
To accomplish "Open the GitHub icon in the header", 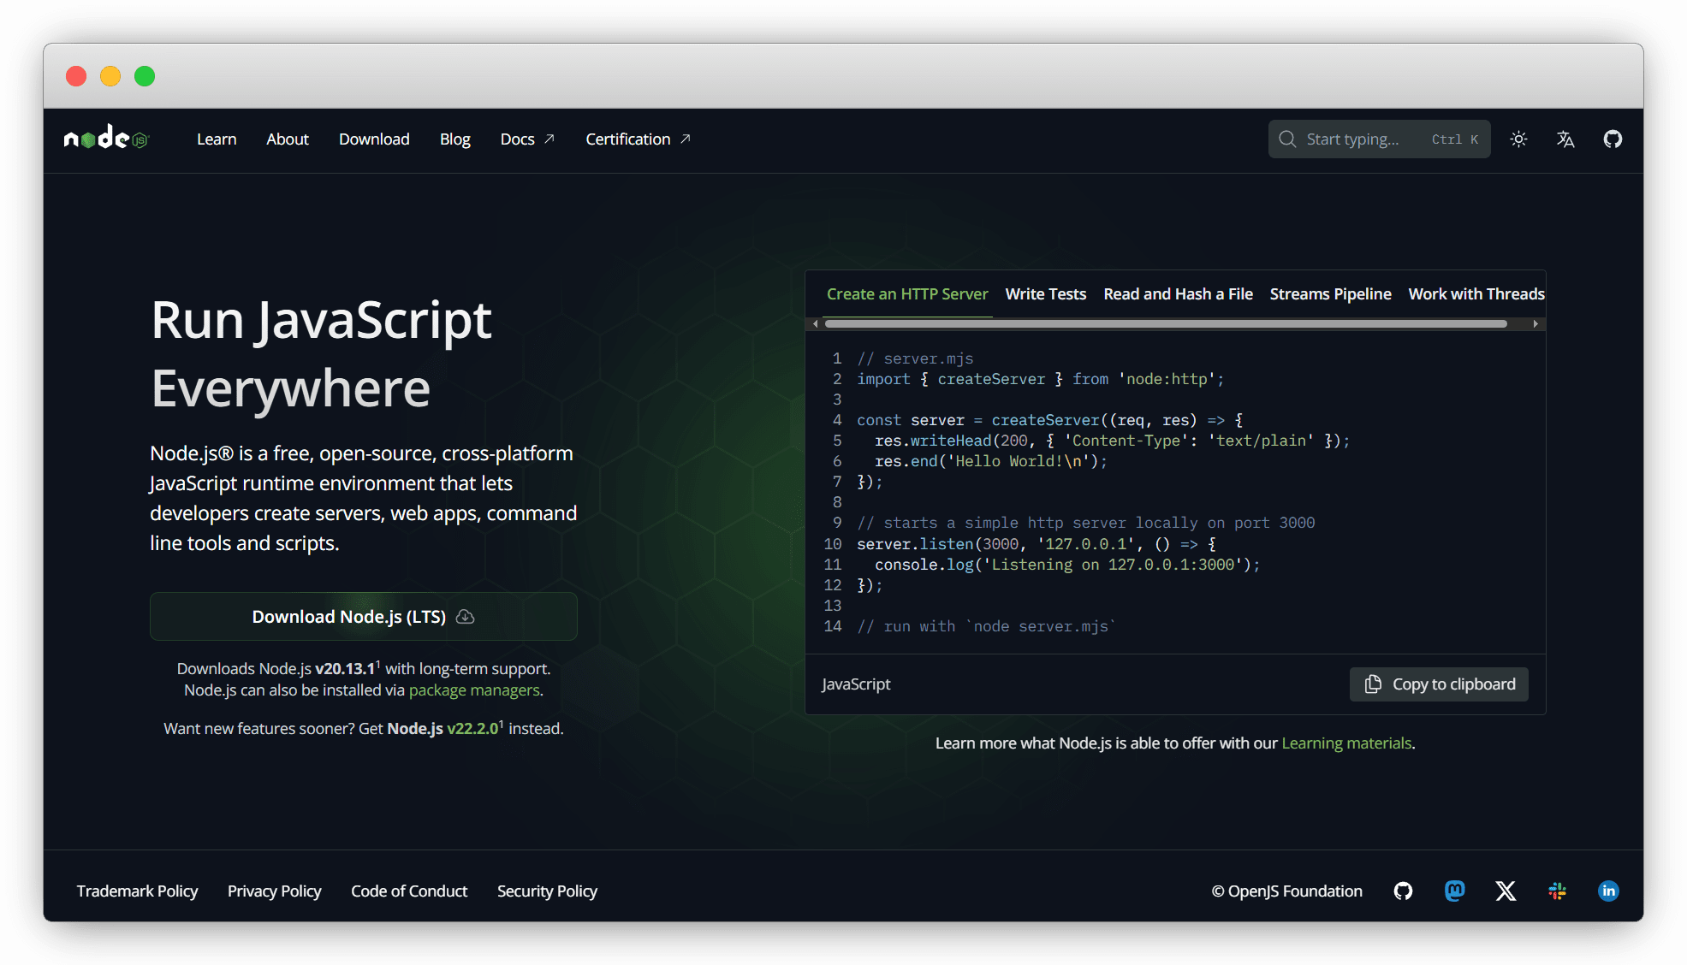I will pos(1613,139).
